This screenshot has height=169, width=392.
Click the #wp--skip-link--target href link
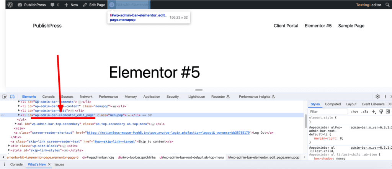pyautogui.click(x=115, y=141)
